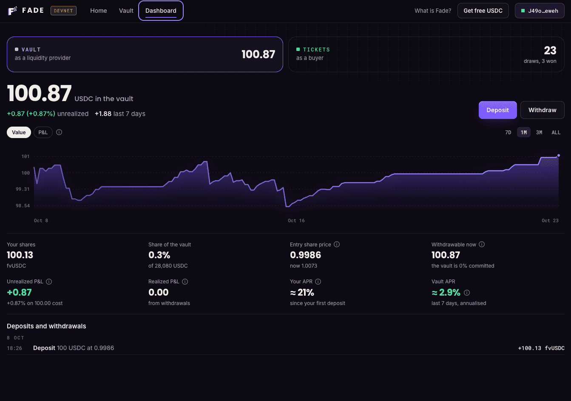Click the Oct 16 chart axis label
Screen dimensions: 571x401
[296, 220]
